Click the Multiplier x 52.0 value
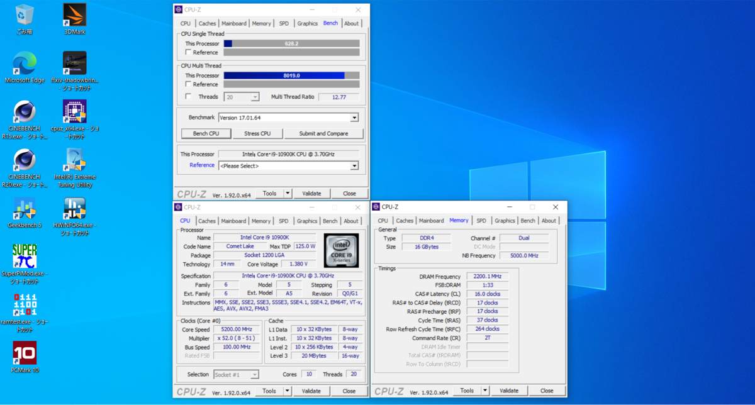 click(237, 338)
